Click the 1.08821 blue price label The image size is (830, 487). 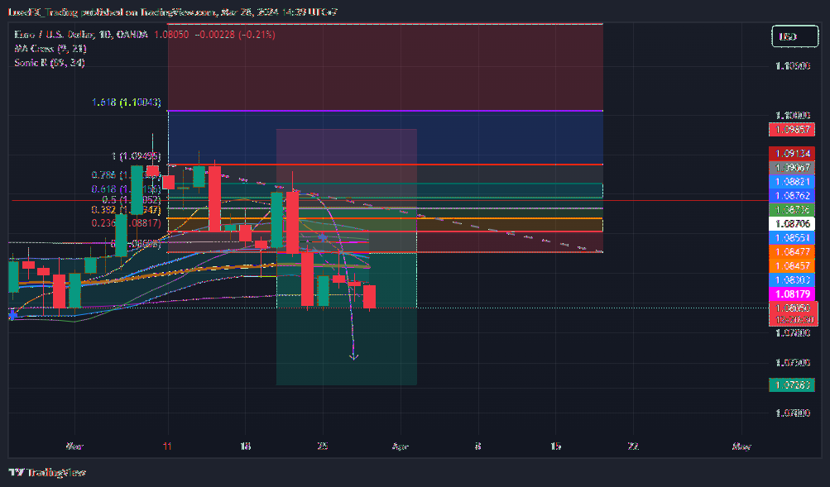tap(792, 181)
